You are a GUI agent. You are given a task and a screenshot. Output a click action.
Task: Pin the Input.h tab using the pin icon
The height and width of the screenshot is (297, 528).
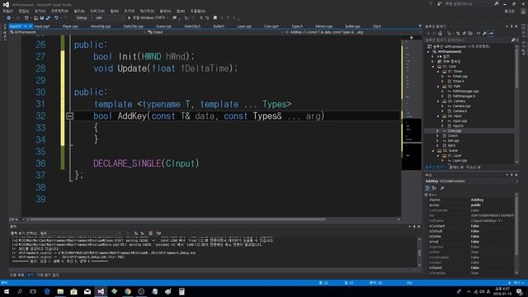click(26, 26)
